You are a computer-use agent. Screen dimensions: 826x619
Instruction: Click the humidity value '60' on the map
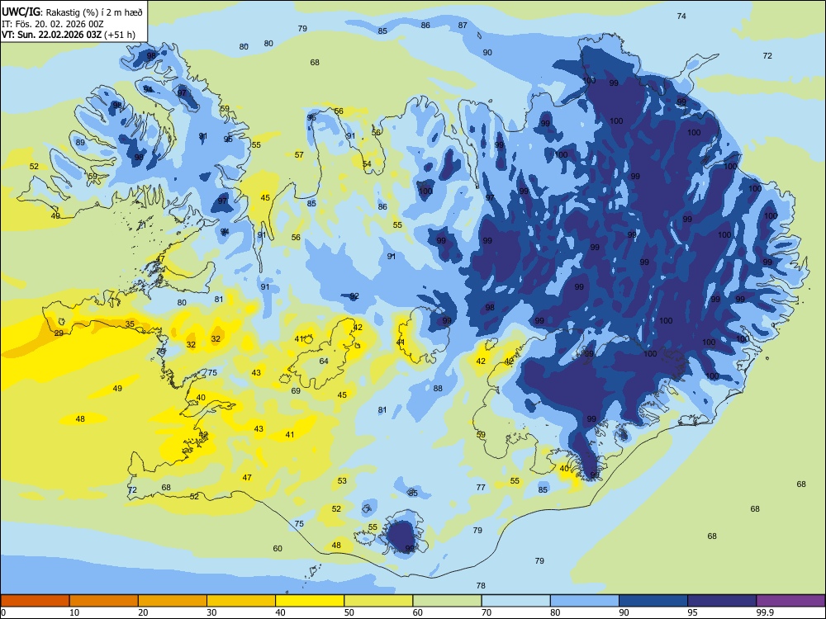[278, 549]
